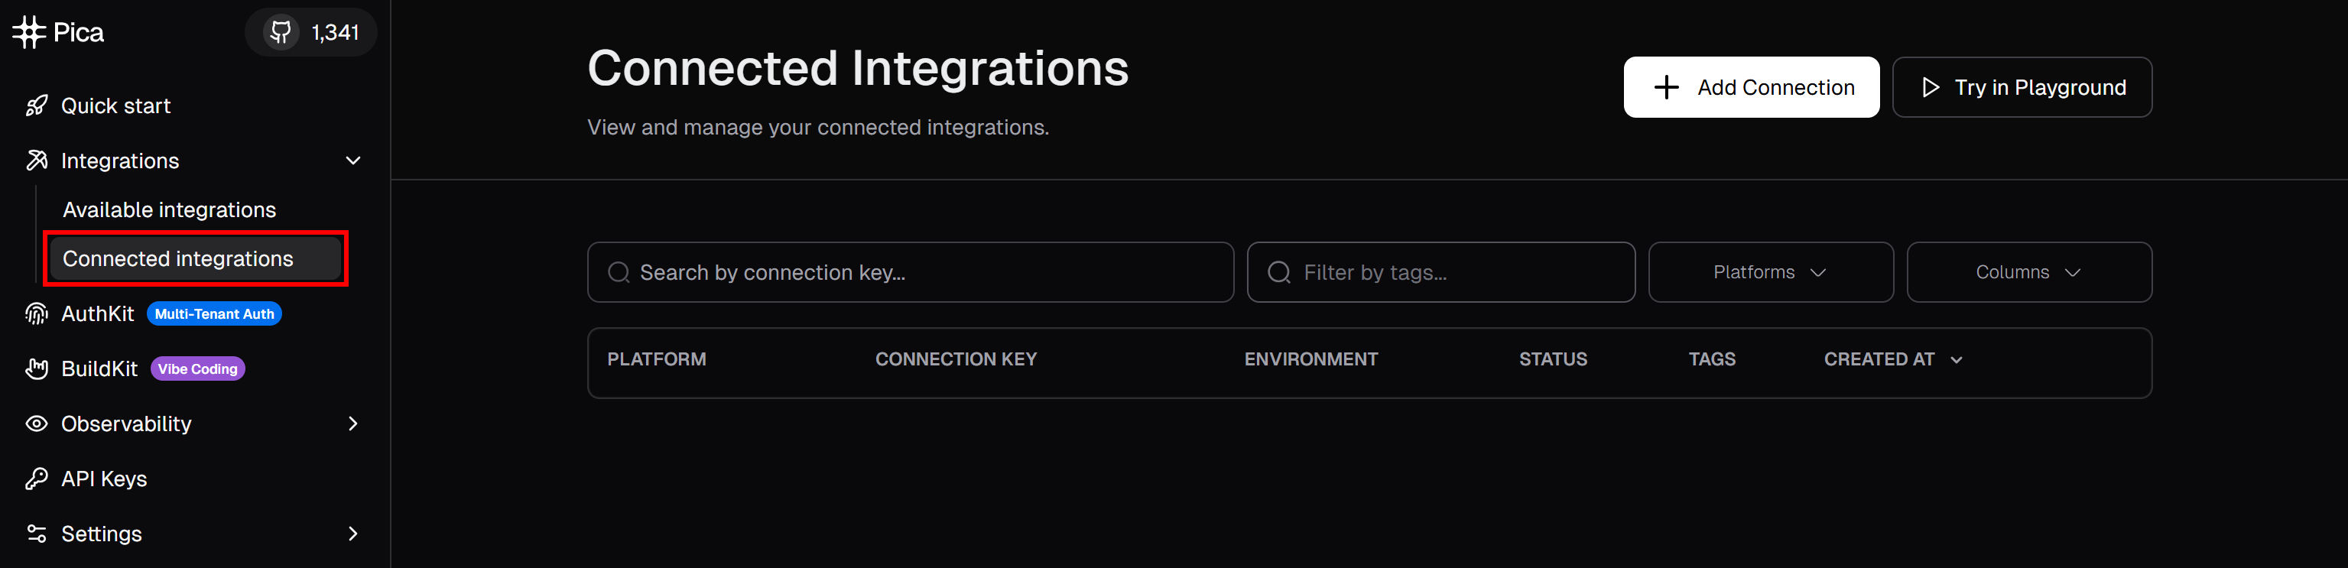Screen dimensions: 2348x568
Task: Click the Settings sliders icon
Action: coord(37,534)
